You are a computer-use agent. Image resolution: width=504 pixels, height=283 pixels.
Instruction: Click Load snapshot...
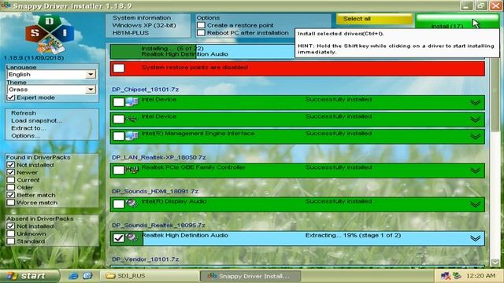pyautogui.click(x=37, y=120)
